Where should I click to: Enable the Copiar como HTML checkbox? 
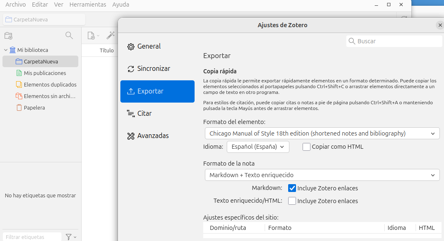point(306,147)
